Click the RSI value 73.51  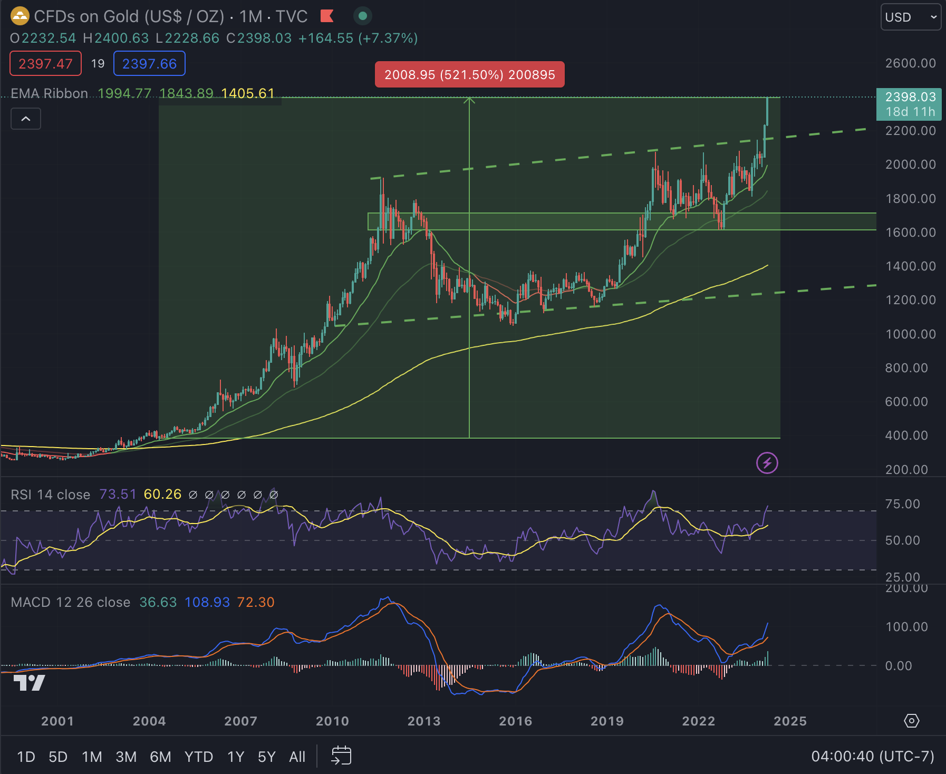coord(118,495)
